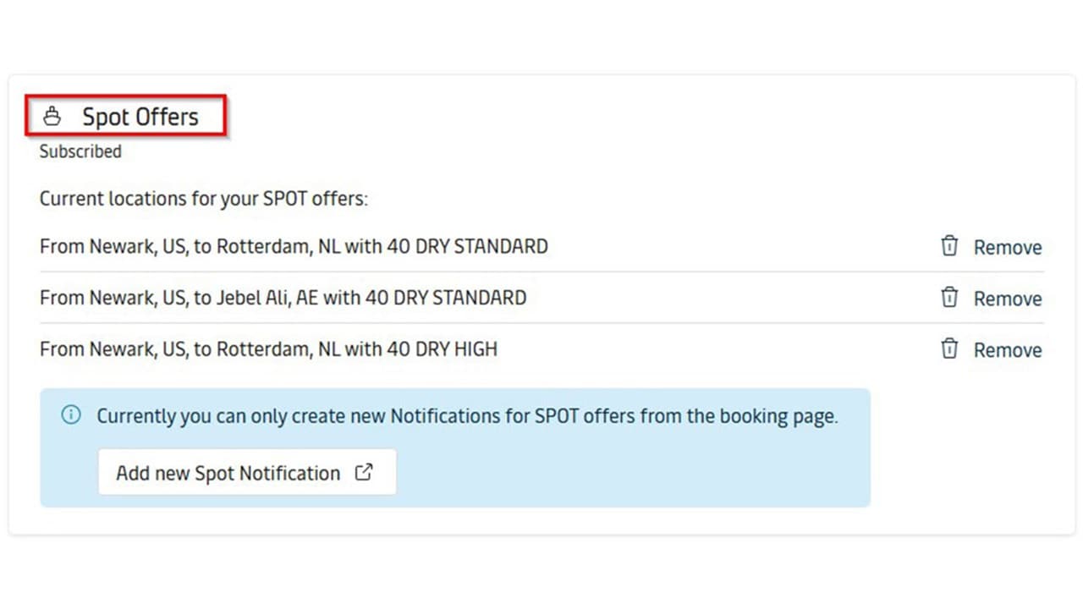Click the 'Current locations for your SPOT offers' label
Screen dimensions: 1083x609
coord(204,200)
